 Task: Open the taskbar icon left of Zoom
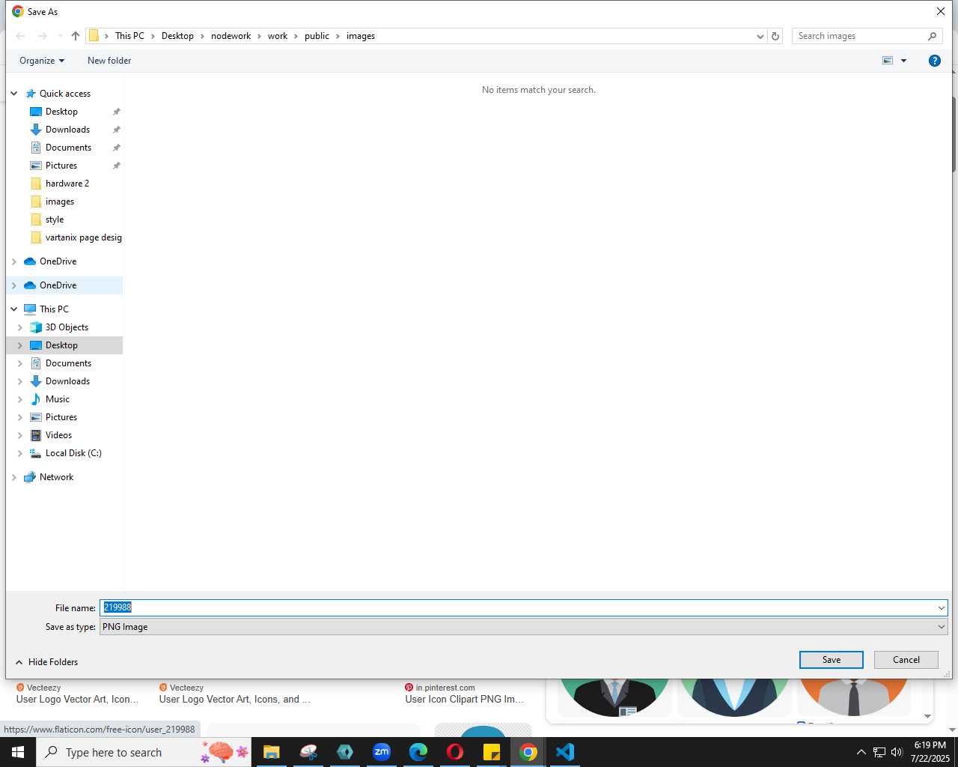click(345, 752)
